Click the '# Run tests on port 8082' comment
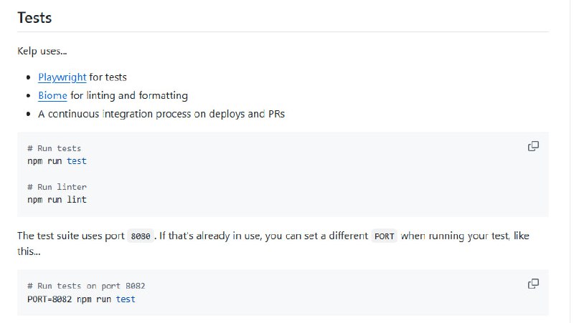The image size is (574, 323). tap(86, 286)
